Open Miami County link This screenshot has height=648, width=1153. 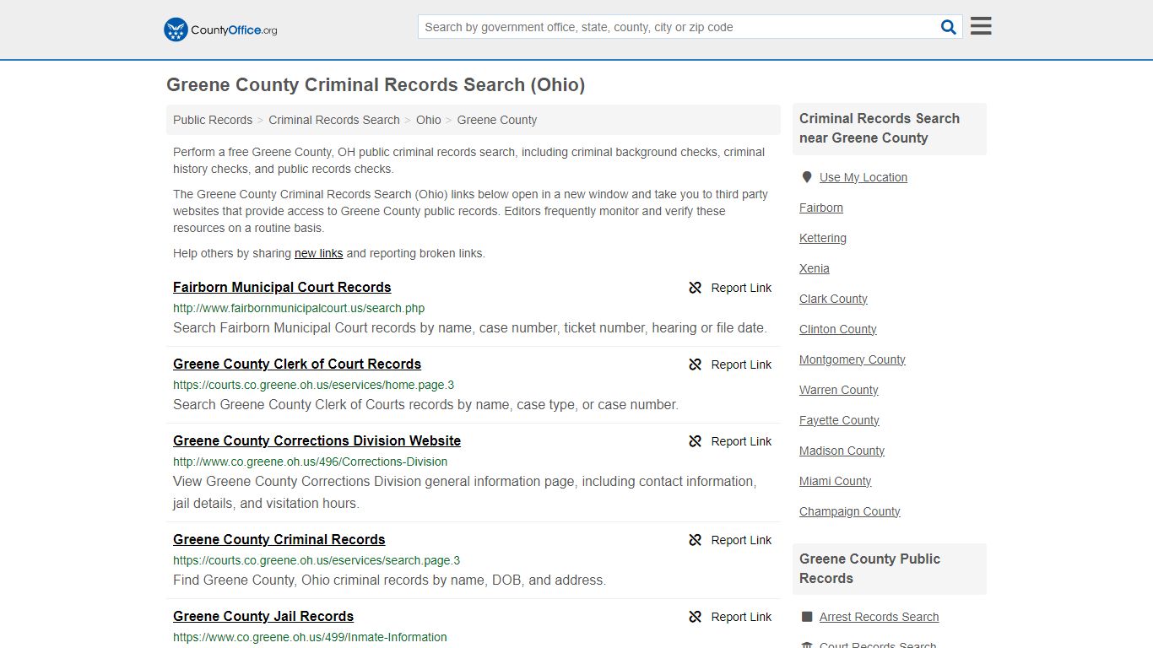click(835, 481)
